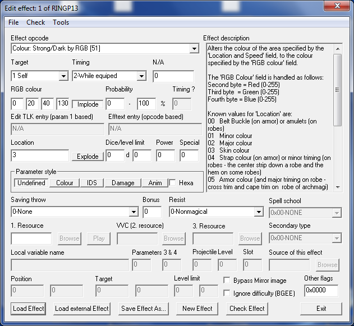The height and width of the screenshot is (326, 354).
Task: Enable Ignore difficulty (BGEE) checkbox
Action: (227, 293)
